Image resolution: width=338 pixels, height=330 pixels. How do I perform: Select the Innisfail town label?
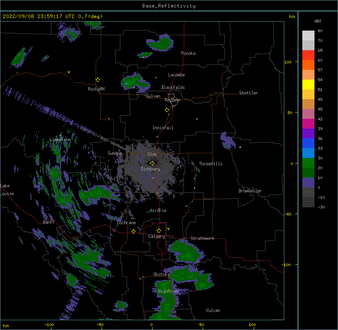coord(163,128)
